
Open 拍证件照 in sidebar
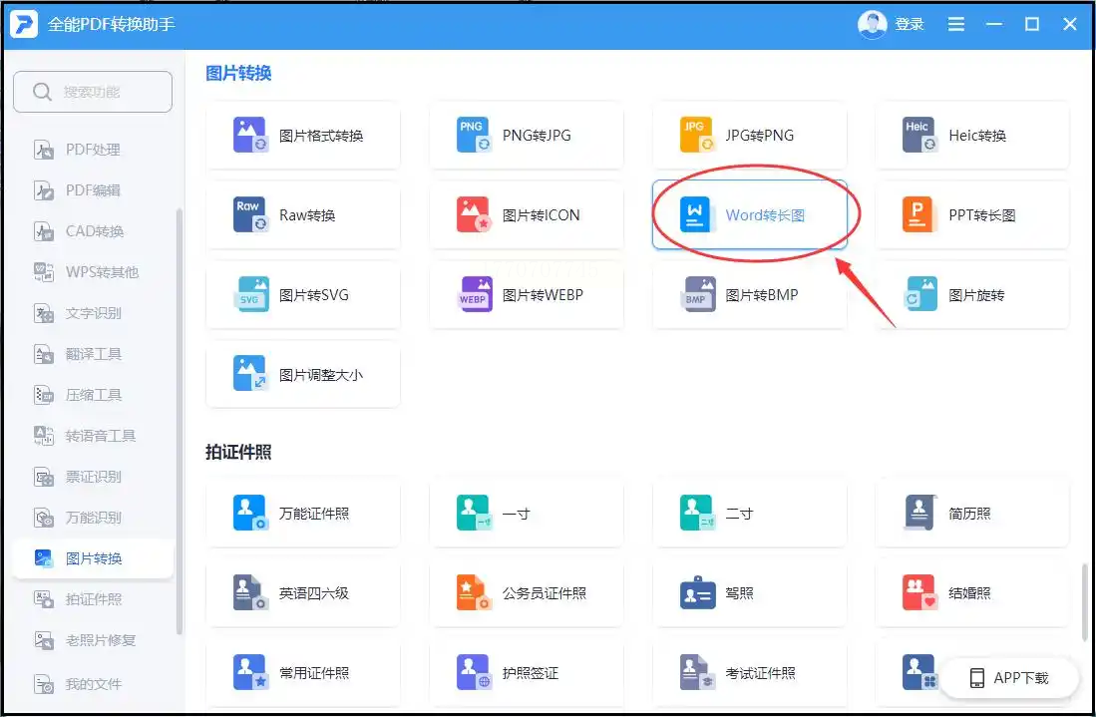coord(93,599)
